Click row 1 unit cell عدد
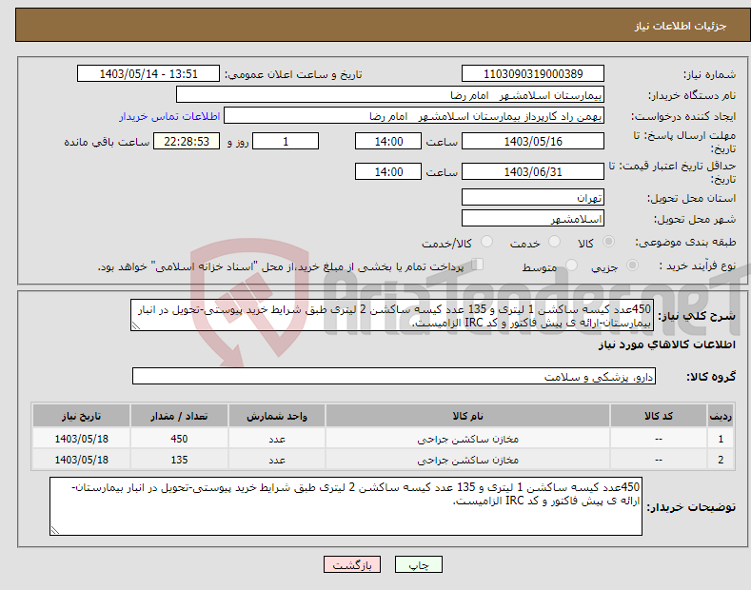Image resolution: width=751 pixels, height=590 pixels. 277,439
